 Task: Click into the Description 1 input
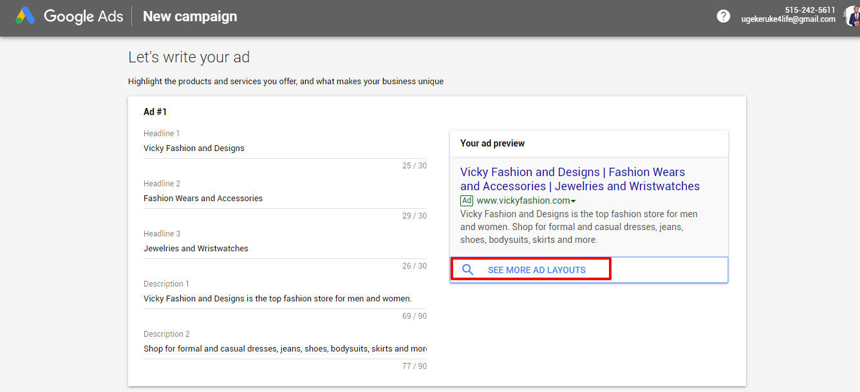(285, 299)
